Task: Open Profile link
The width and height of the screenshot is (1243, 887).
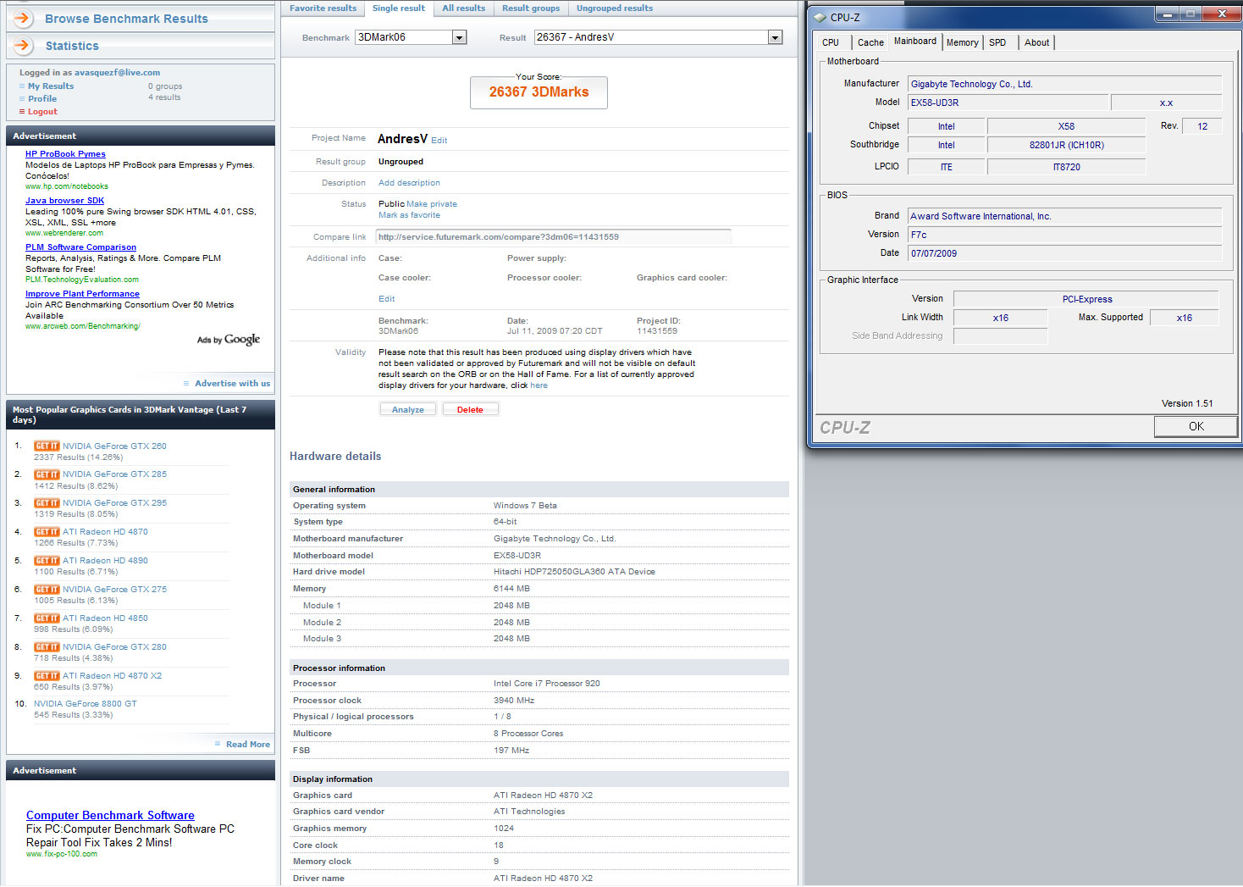Action: click(x=42, y=99)
